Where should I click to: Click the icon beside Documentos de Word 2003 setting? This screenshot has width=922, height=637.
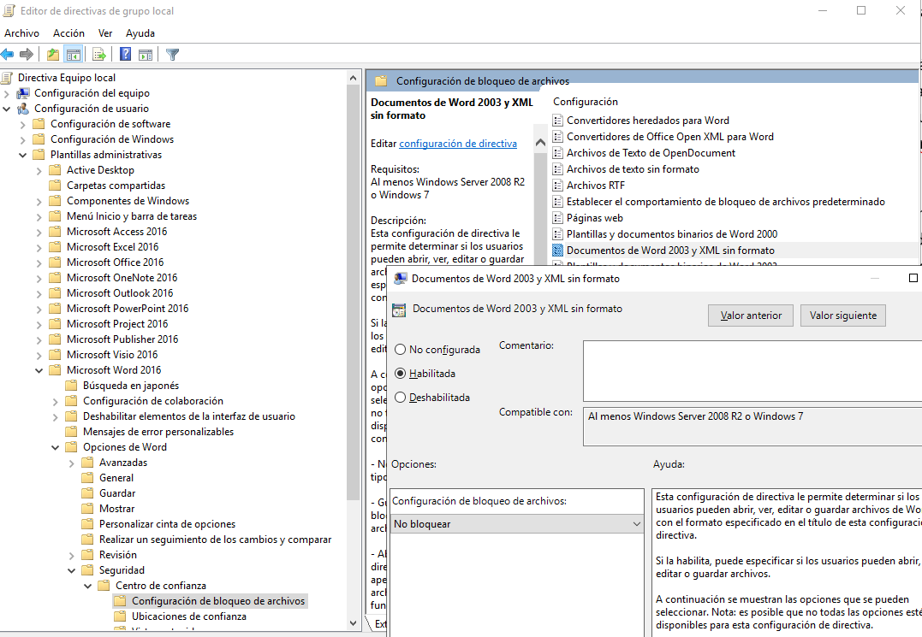tap(557, 251)
